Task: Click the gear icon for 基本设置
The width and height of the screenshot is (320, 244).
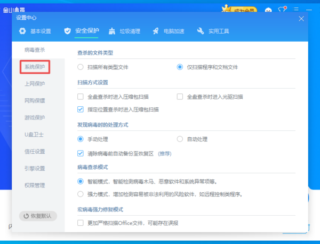Action: 22,31
